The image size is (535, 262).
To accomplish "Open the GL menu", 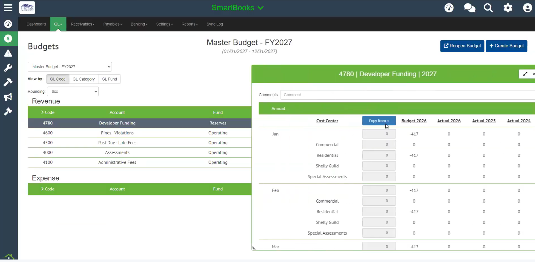I will click(x=58, y=24).
